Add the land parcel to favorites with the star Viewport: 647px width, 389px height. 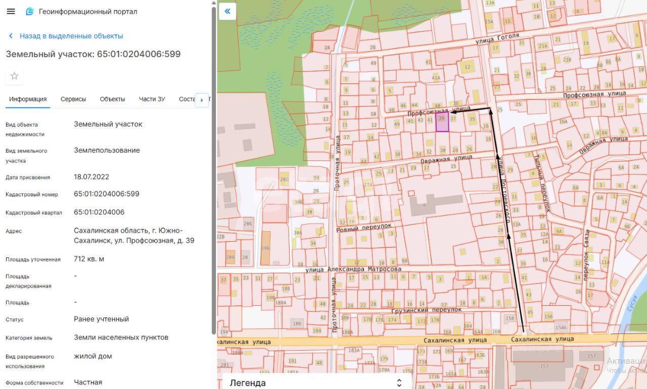coord(15,76)
